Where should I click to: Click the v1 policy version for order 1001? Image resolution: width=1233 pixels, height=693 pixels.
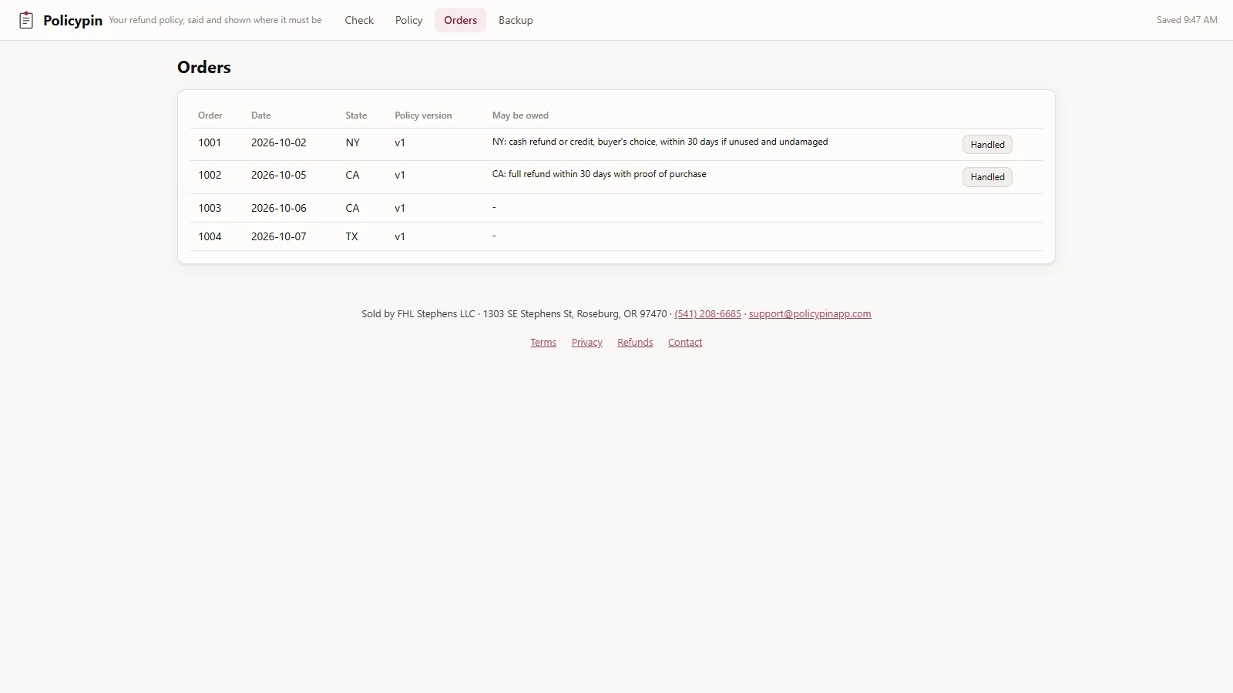(399, 142)
